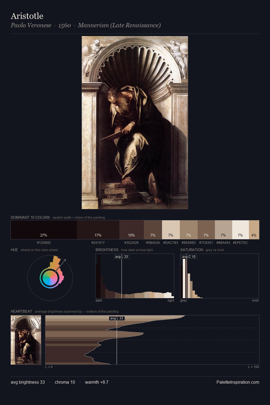270x405 pixels.
Task: Select the #7C6351 hex code text
Action: pyautogui.click(x=206, y=243)
